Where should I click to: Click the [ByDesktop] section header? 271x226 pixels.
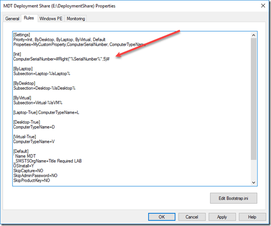coord(24,83)
